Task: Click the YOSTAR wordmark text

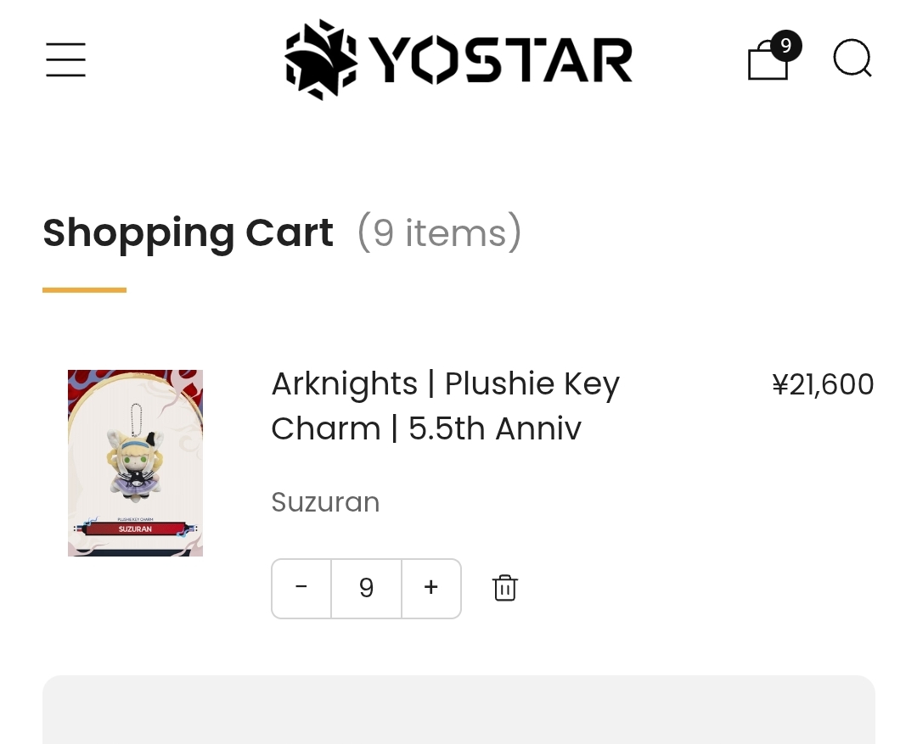Action: (501, 60)
